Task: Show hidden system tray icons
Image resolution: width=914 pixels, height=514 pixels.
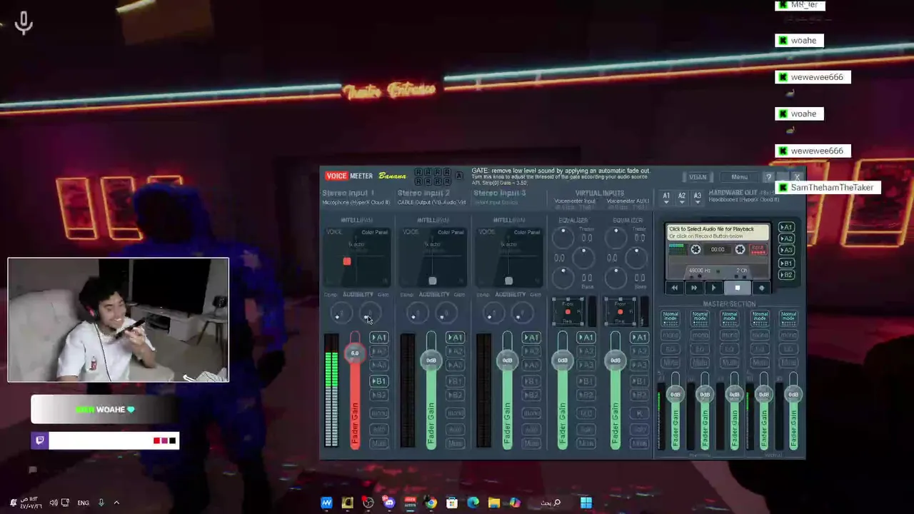Action: (116, 503)
